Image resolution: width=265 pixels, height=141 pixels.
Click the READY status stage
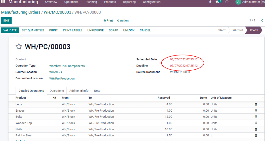254,30
